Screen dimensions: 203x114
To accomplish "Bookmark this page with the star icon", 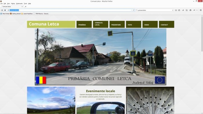I will tap(176, 10).
